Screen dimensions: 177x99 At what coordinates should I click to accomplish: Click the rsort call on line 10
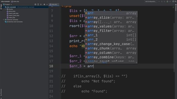[x=74, y=26]
